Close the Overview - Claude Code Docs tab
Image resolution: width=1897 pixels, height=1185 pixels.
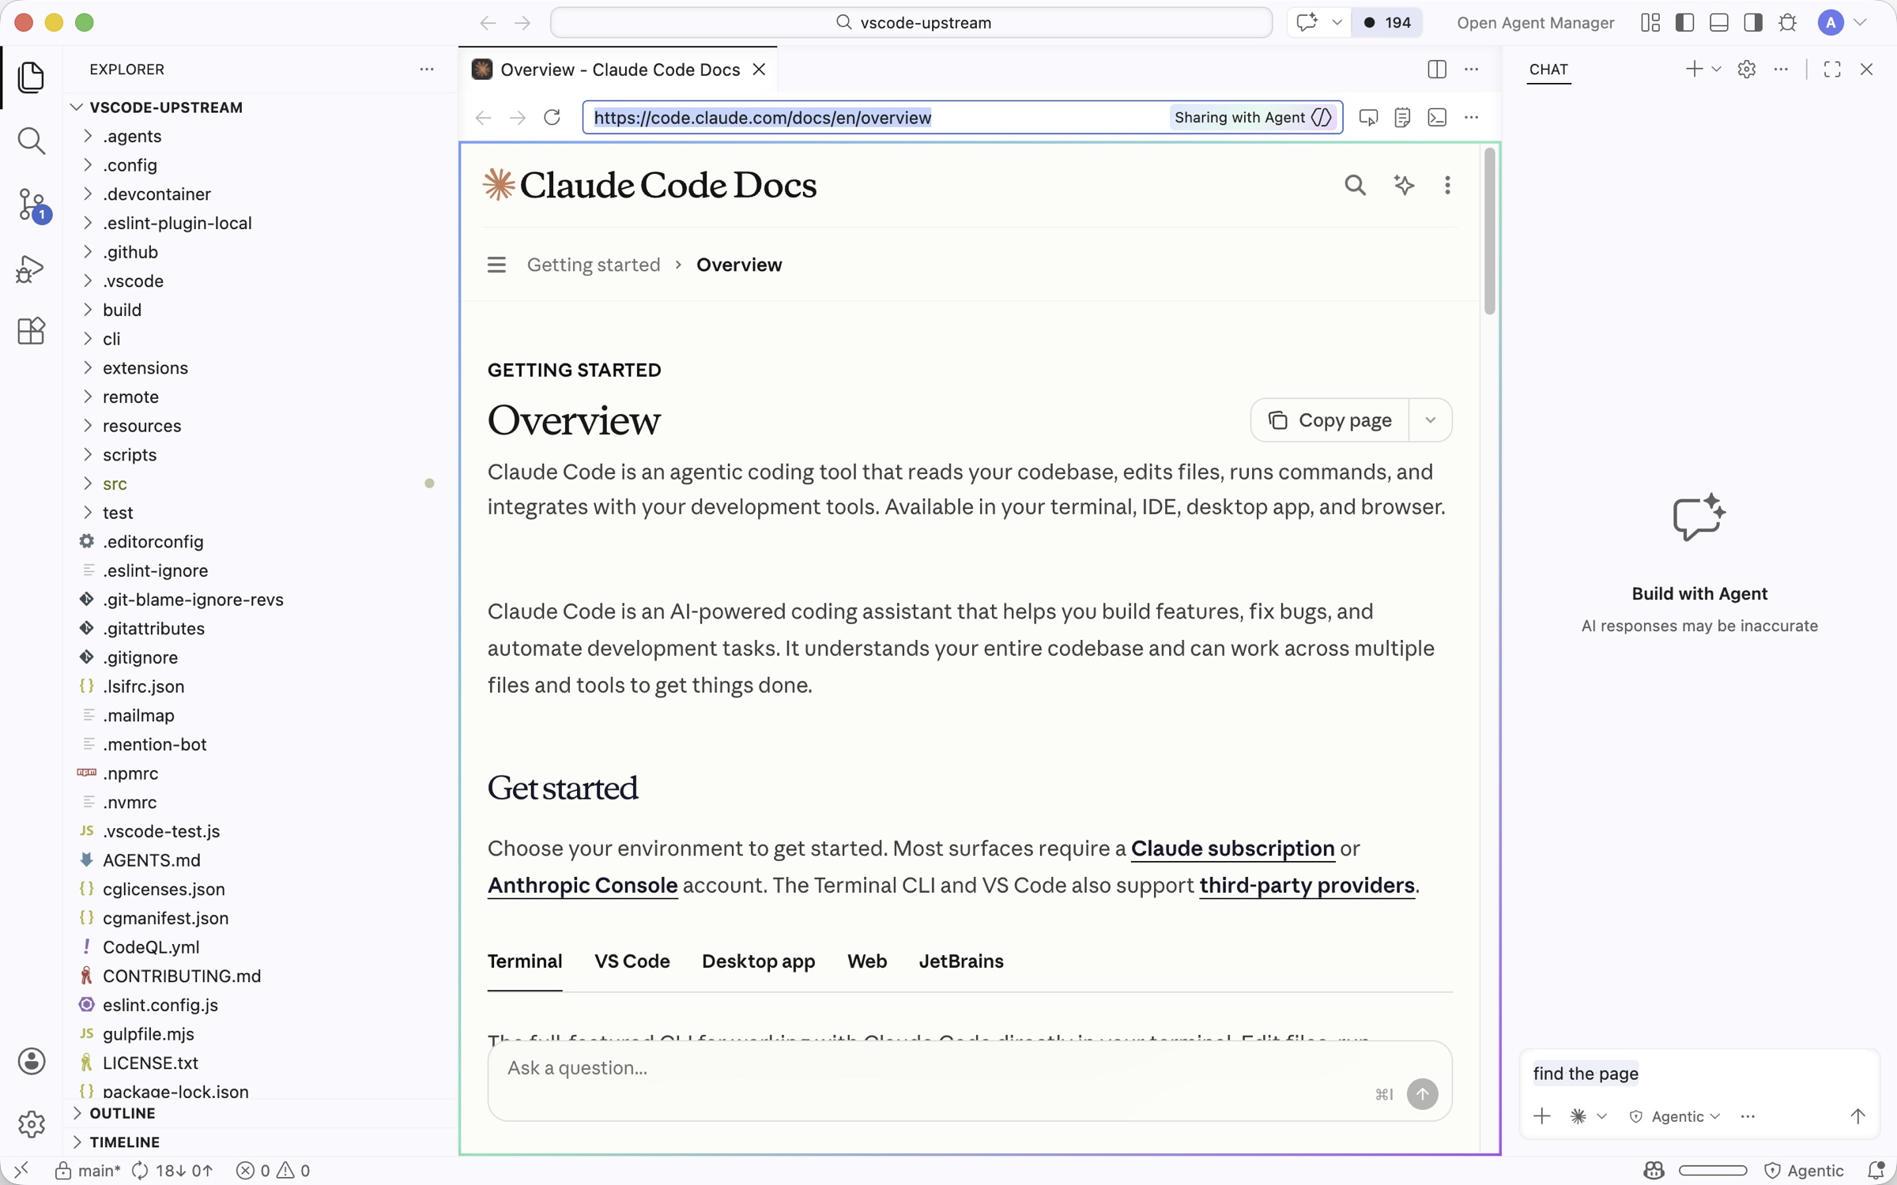click(x=759, y=70)
